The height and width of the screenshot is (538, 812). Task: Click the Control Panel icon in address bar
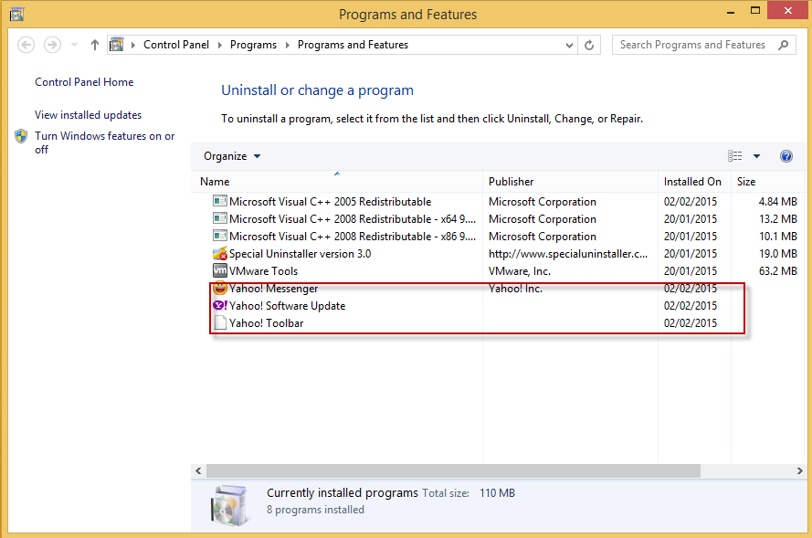[117, 45]
